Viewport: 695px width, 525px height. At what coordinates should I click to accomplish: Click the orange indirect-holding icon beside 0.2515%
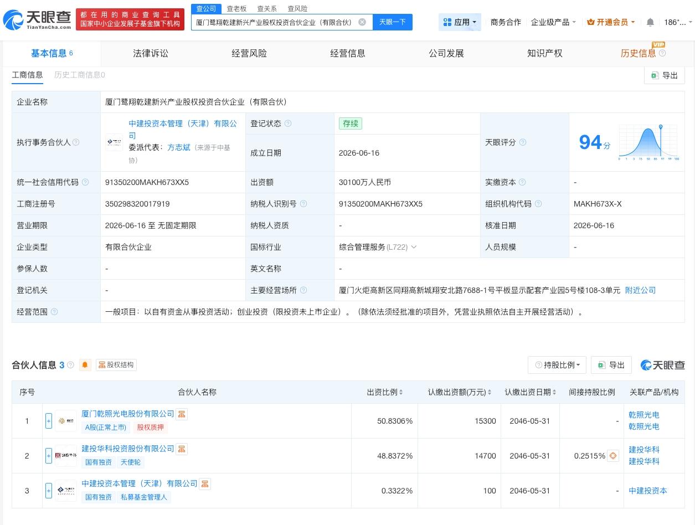[x=613, y=456]
